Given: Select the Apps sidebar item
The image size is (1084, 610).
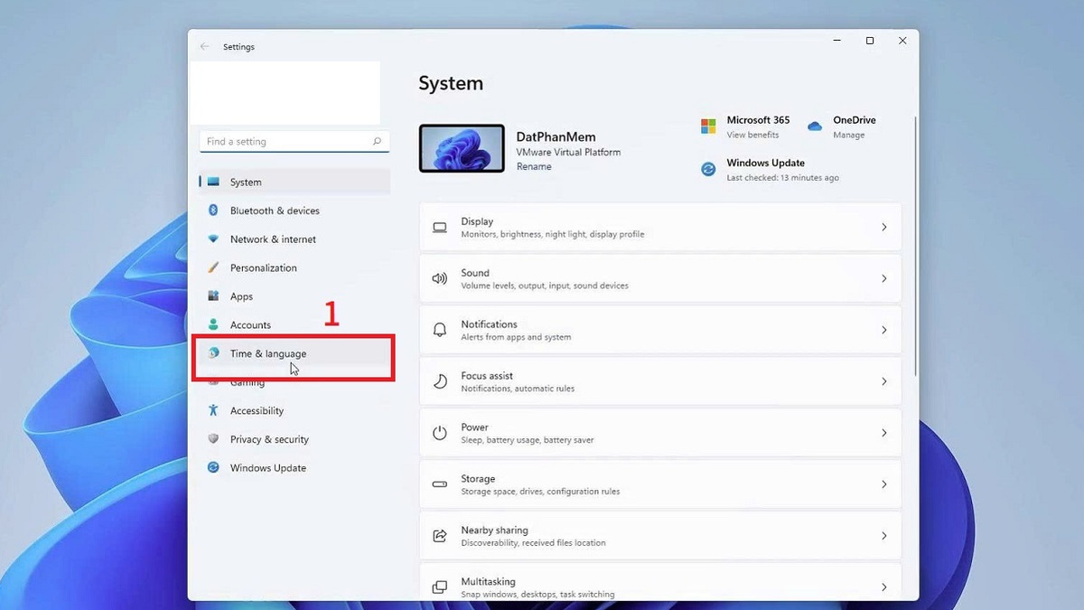Looking at the screenshot, I should click(x=241, y=296).
